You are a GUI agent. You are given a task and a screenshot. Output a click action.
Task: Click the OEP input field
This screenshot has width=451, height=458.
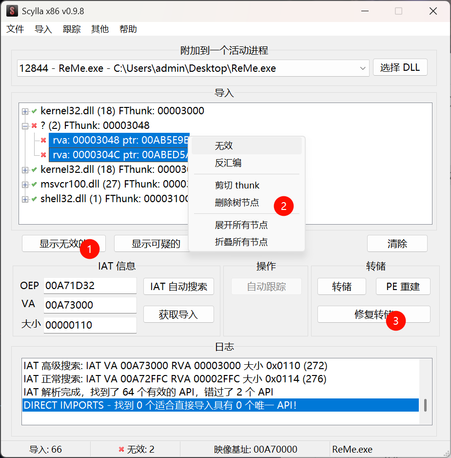90,286
